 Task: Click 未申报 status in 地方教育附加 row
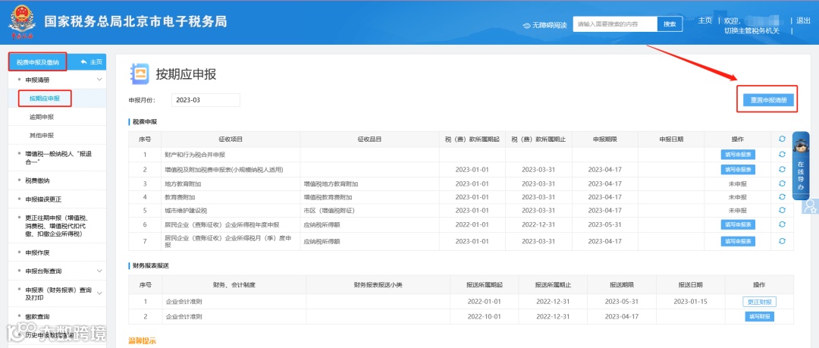point(738,184)
